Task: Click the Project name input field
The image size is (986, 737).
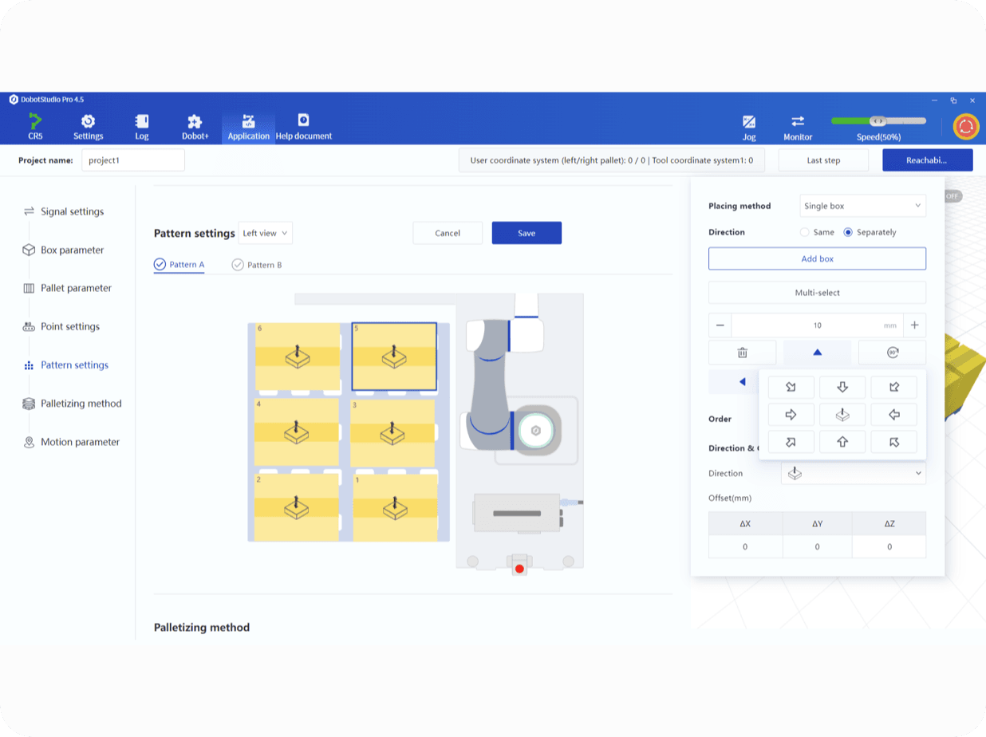Action: point(132,160)
